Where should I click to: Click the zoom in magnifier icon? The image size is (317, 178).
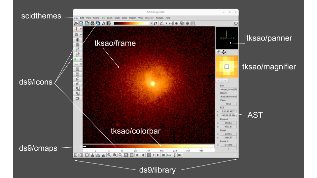tap(109, 155)
